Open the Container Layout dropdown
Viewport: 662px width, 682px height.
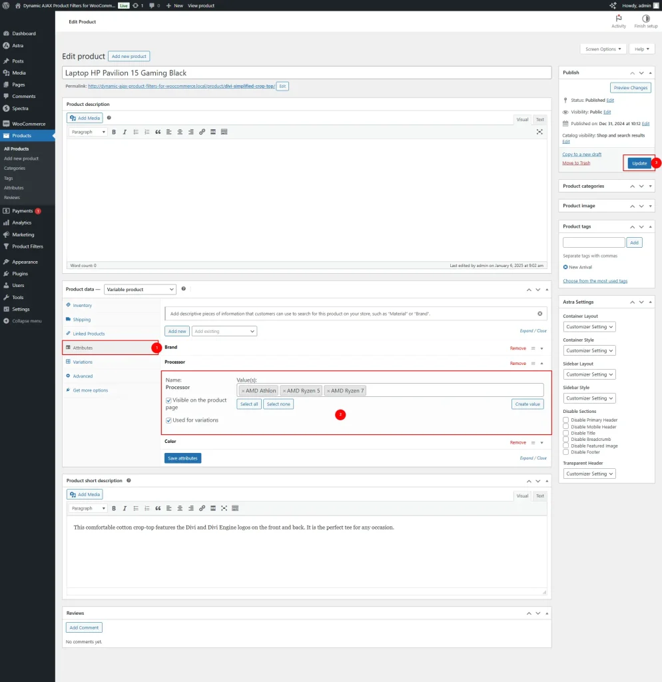pyautogui.click(x=589, y=326)
